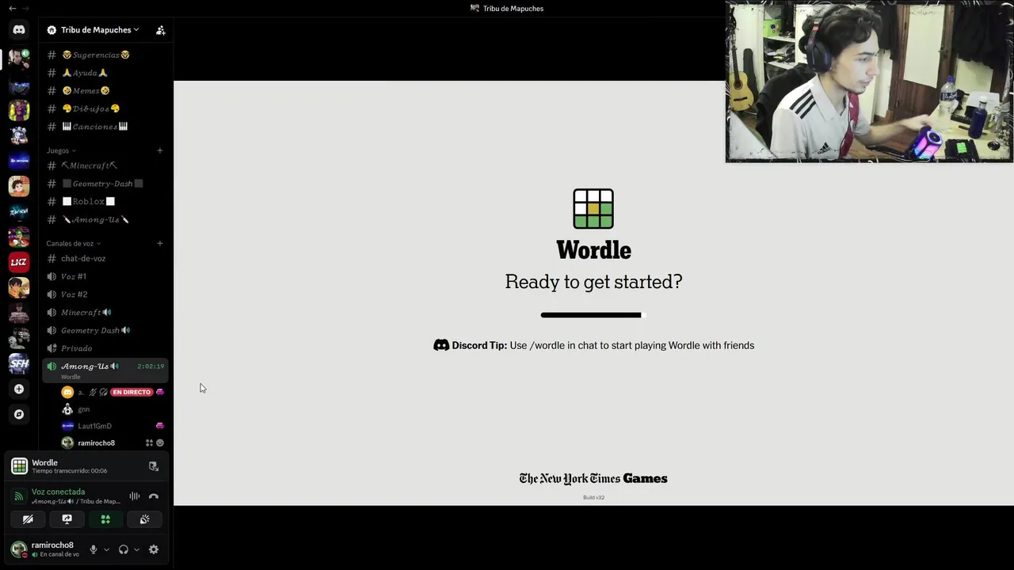
Task: Click the EN DIRECTO live badge
Action: click(132, 392)
